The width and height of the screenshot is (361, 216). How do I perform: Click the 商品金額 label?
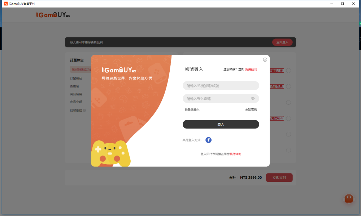tap(76, 102)
